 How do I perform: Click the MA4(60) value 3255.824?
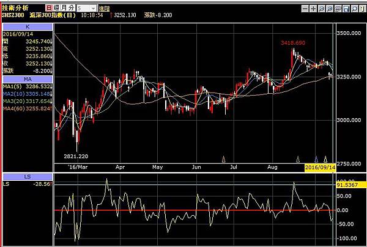click(38, 108)
